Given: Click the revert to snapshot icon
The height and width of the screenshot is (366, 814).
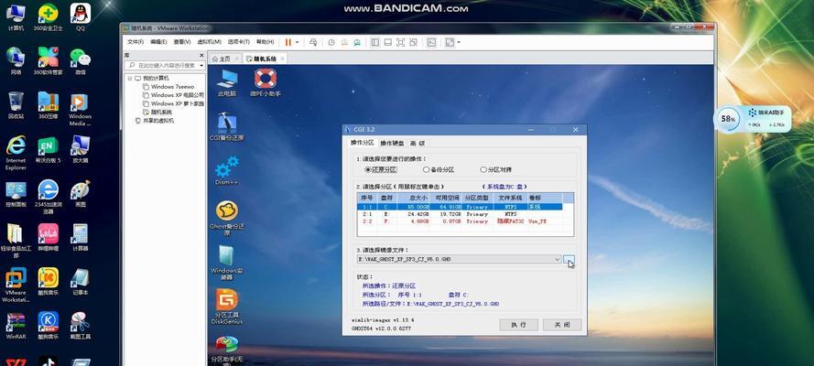Looking at the screenshot, I should point(344,42).
